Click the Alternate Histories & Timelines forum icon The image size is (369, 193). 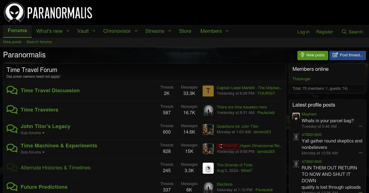(x=12, y=168)
